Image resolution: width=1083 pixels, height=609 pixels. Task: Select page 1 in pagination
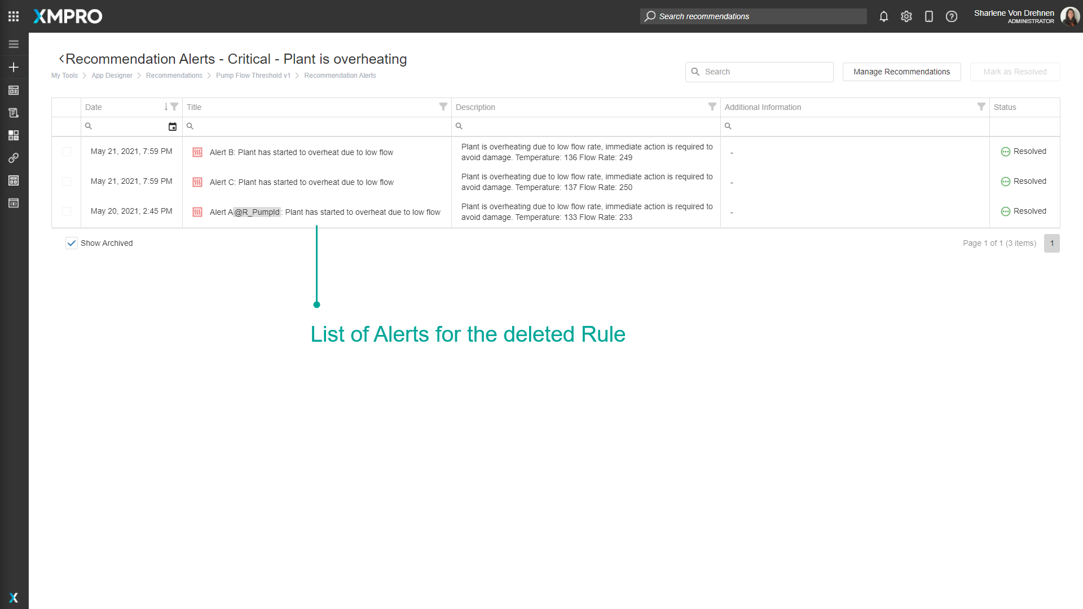coord(1052,243)
